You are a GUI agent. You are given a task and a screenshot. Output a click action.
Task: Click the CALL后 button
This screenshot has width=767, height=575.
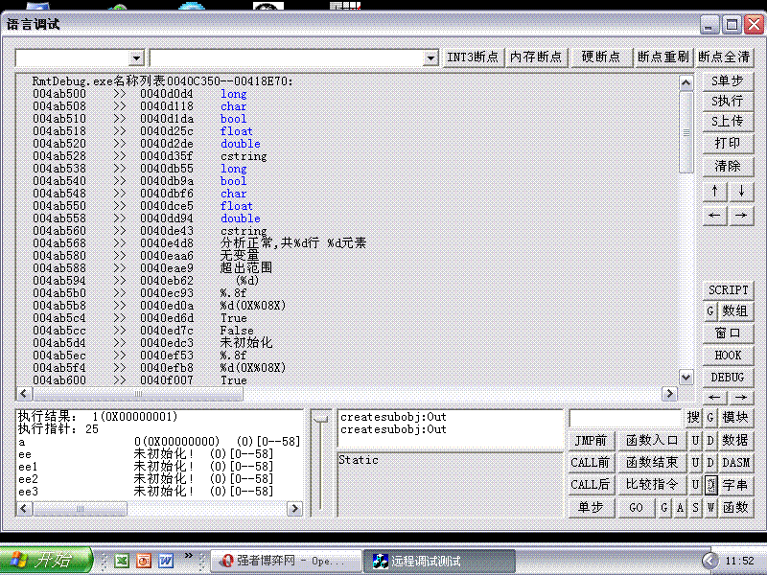(x=591, y=485)
